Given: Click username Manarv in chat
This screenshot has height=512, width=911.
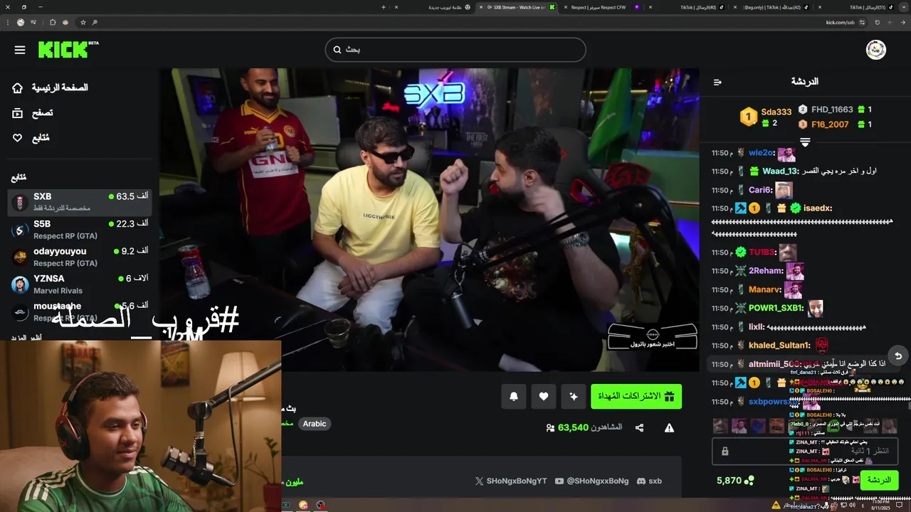Looking at the screenshot, I should click(x=764, y=289).
